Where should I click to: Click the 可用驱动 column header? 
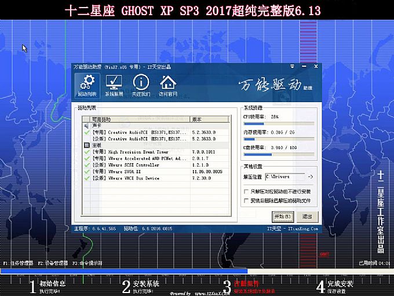[x=140, y=119]
